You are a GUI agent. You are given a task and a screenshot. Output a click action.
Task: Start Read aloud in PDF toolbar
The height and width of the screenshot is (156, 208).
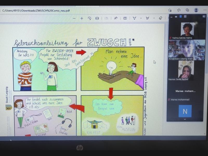tap(116, 18)
